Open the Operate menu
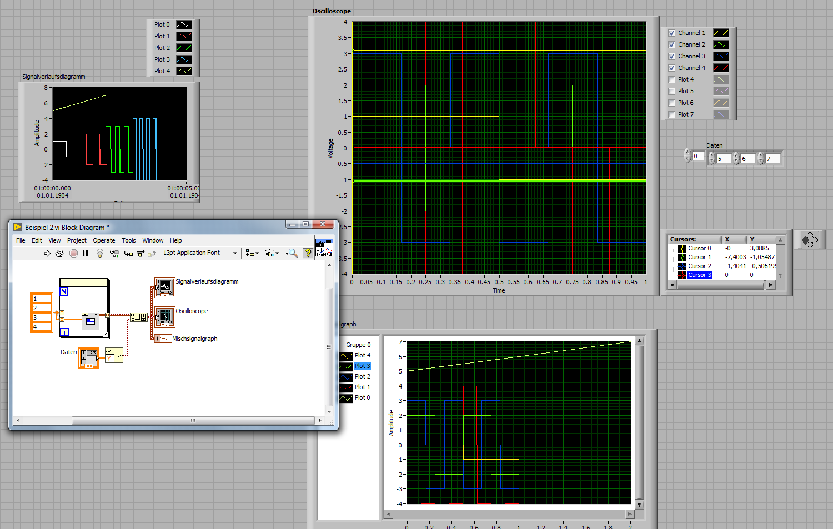Viewport: 833px width, 529px height. (x=104, y=240)
